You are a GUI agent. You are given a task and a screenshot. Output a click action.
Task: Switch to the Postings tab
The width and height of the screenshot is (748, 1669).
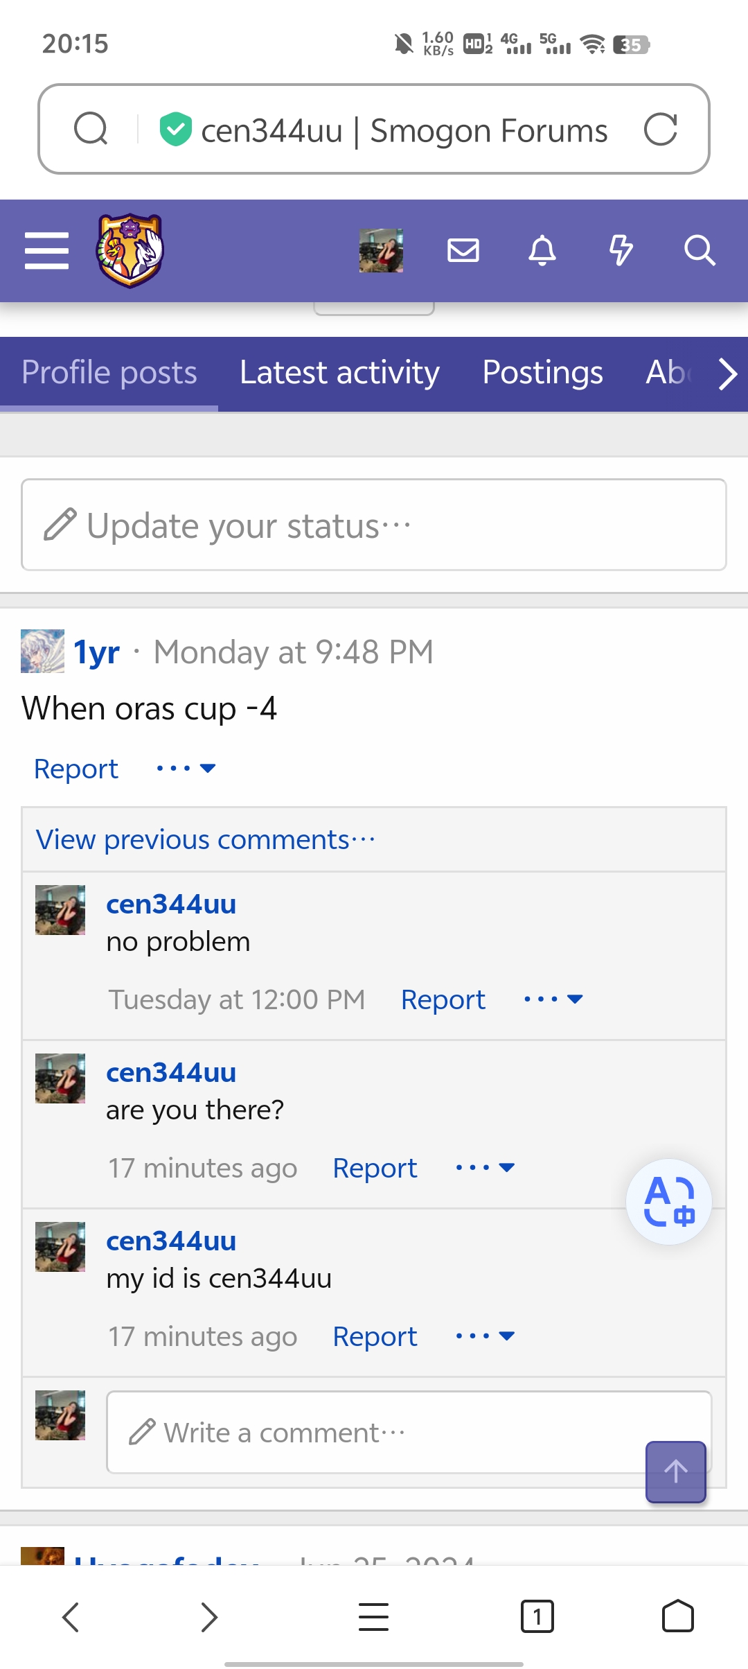click(x=542, y=373)
